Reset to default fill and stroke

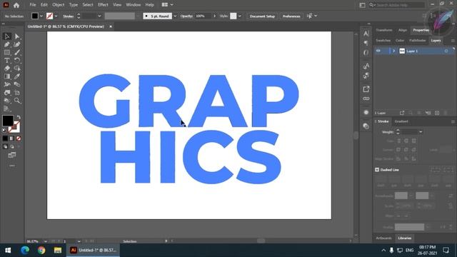[4, 131]
